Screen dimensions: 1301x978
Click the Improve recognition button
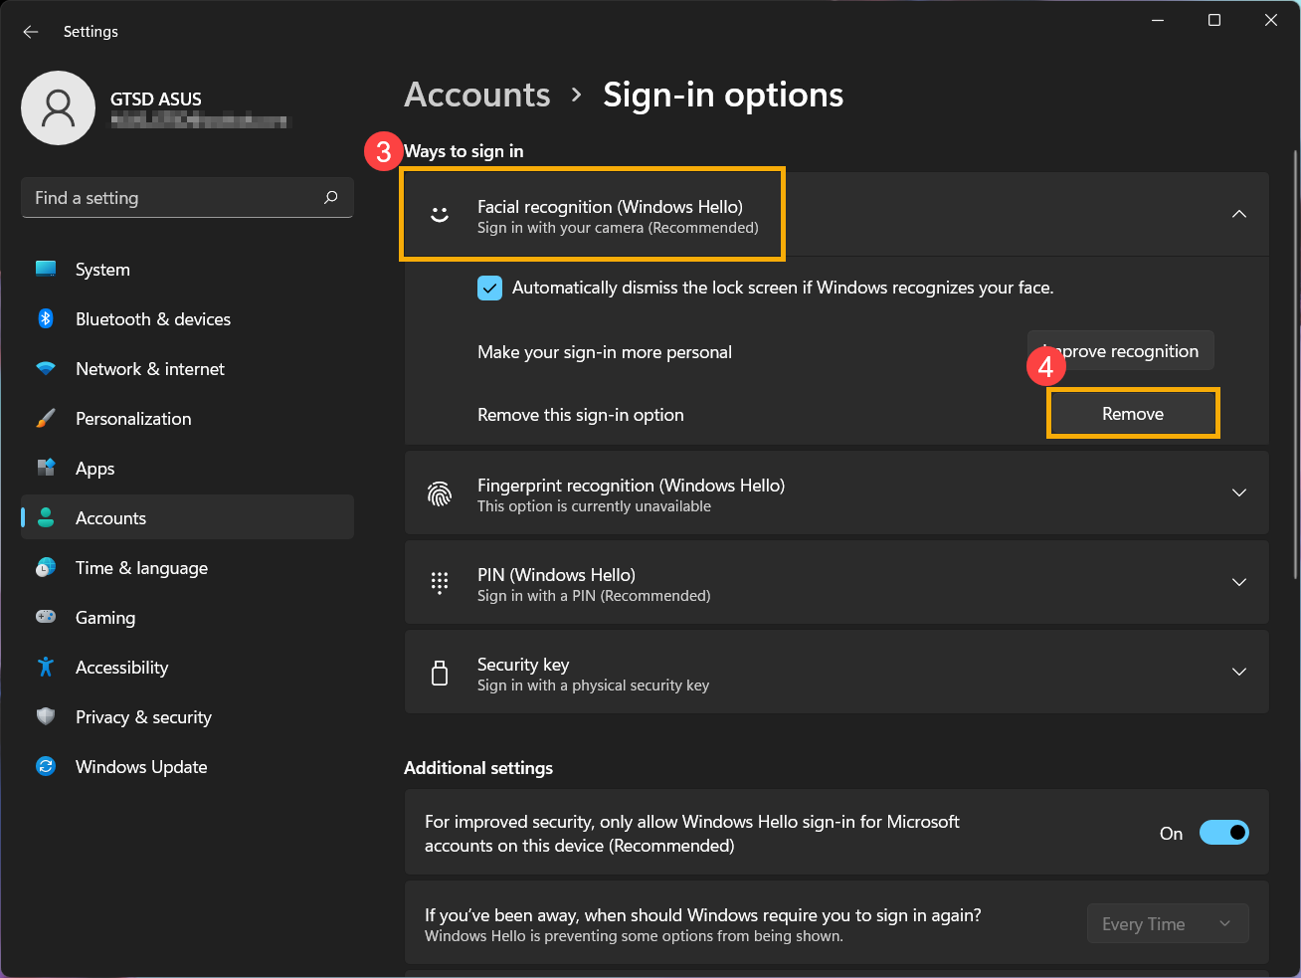point(1121,350)
